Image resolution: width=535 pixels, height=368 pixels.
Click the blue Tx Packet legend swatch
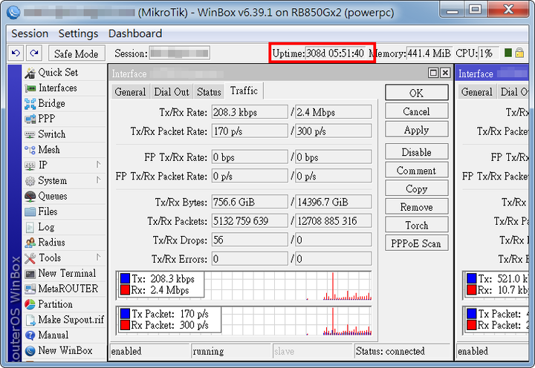click(126, 314)
